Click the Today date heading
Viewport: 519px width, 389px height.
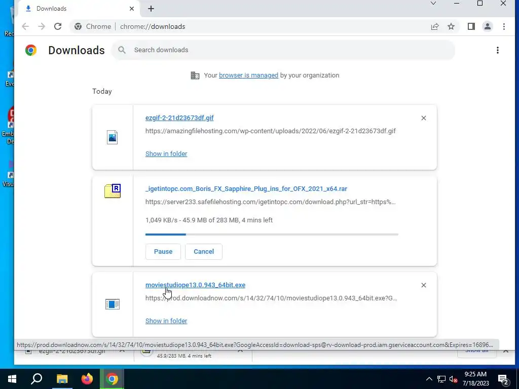(102, 91)
